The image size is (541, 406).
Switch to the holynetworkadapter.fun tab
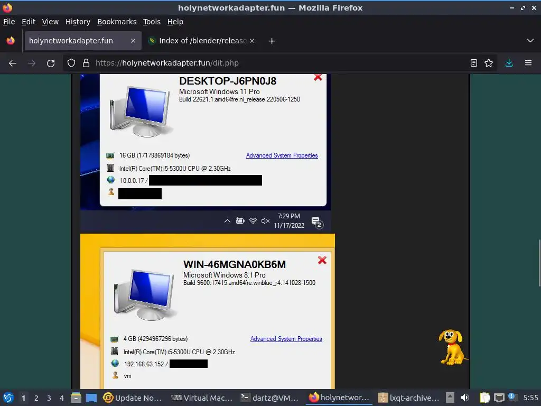pos(83,41)
